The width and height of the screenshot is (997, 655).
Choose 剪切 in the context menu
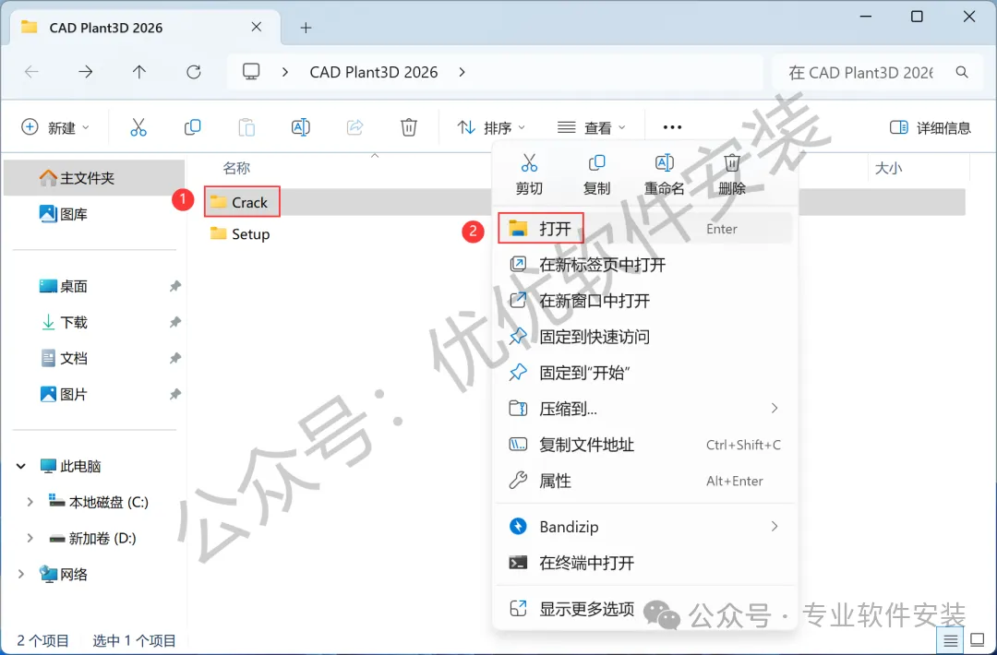tap(529, 174)
